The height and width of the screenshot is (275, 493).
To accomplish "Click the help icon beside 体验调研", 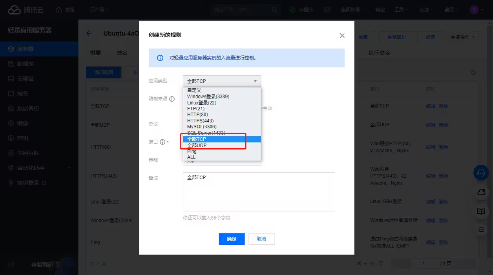I will tap(58, 264).
